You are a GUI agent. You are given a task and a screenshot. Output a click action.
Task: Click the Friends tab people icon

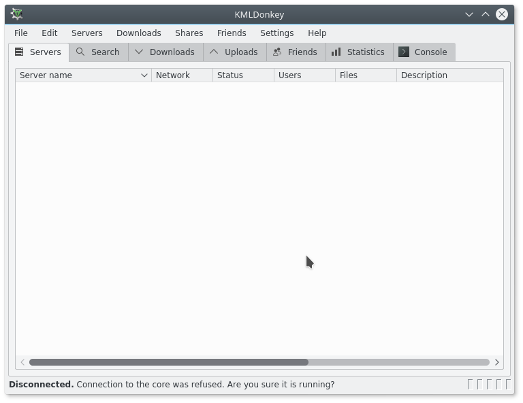point(277,52)
